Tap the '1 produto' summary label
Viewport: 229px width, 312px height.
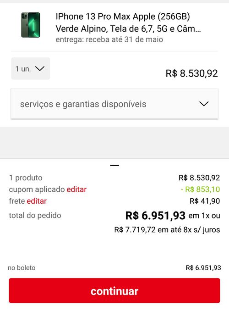tap(26, 178)
